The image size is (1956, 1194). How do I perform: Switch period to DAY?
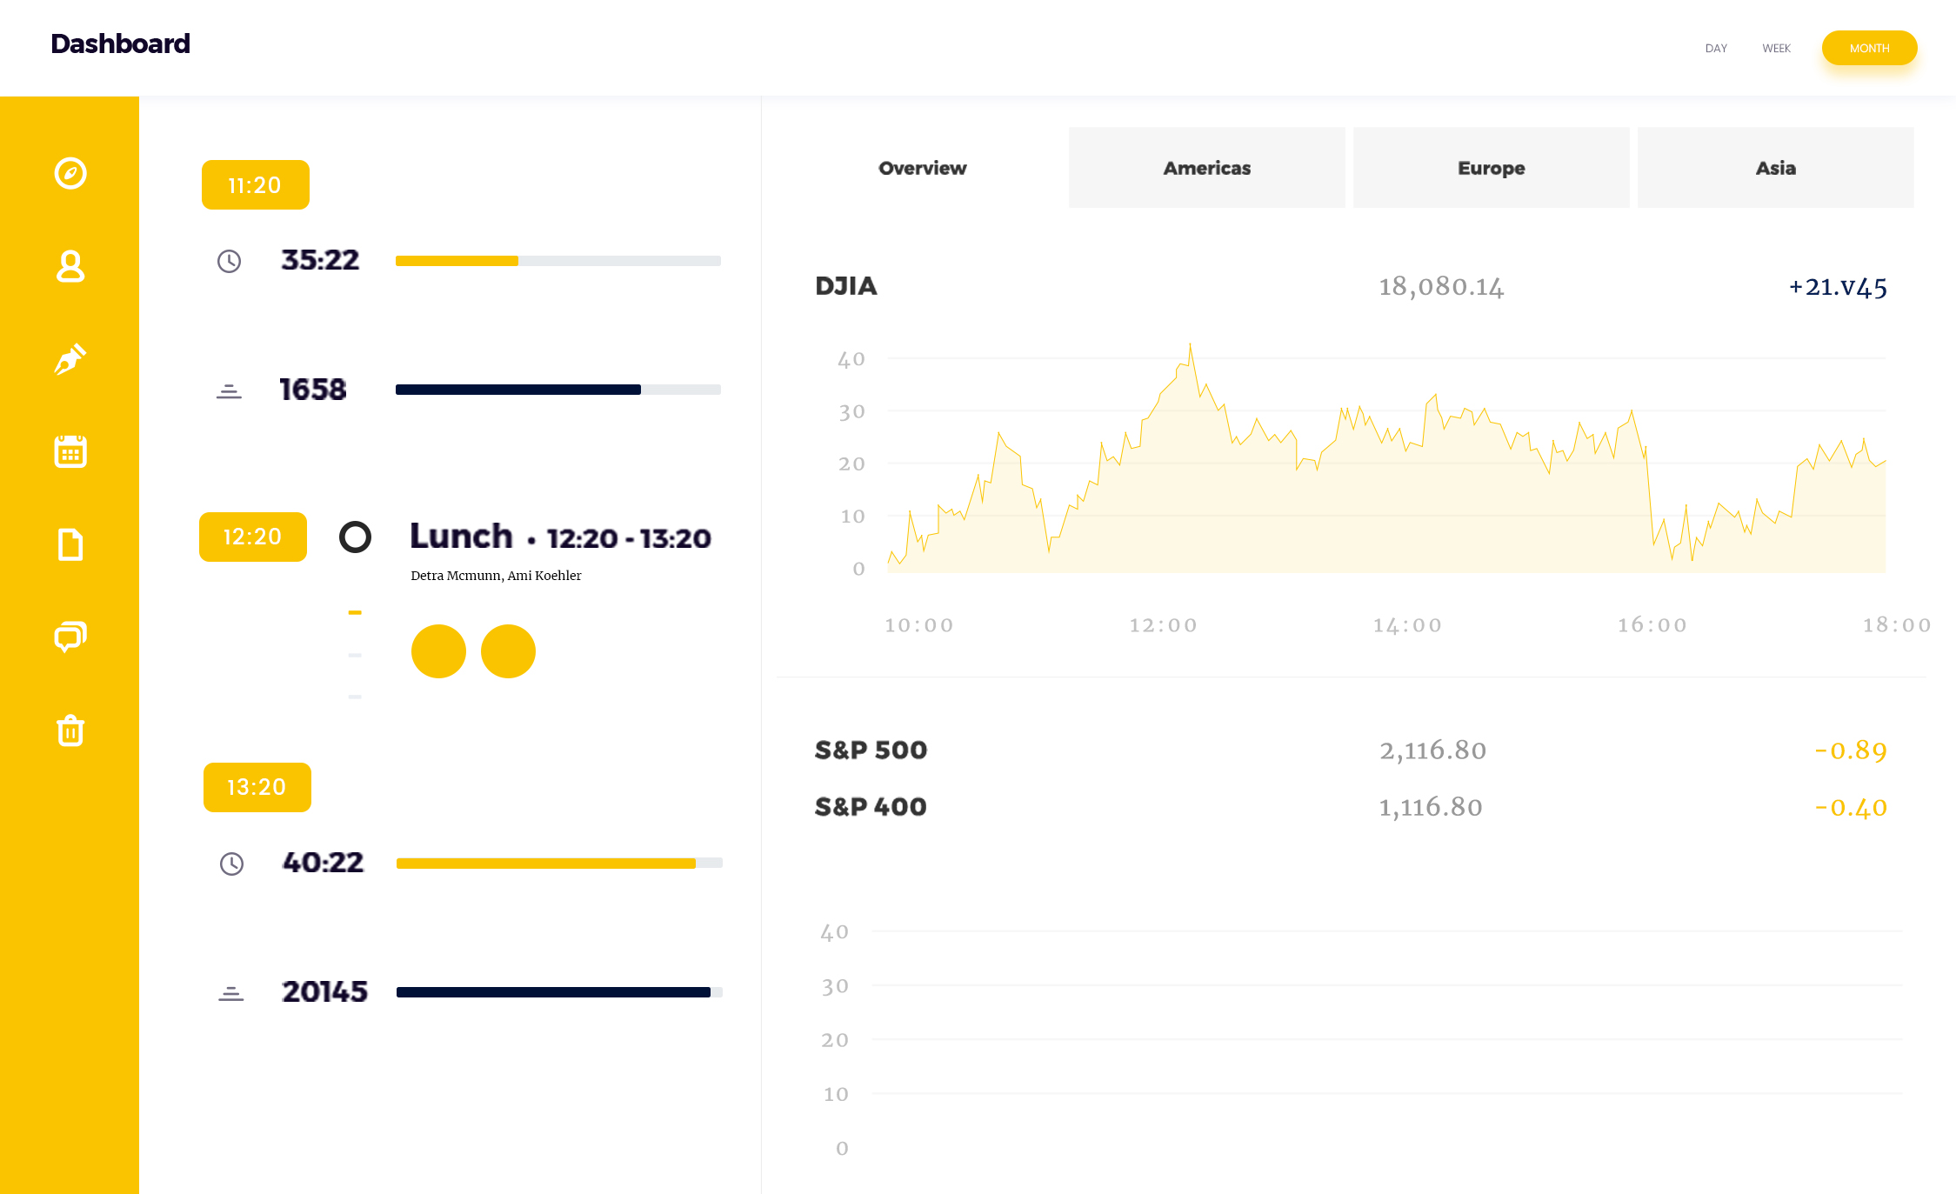pos(1716,49)
